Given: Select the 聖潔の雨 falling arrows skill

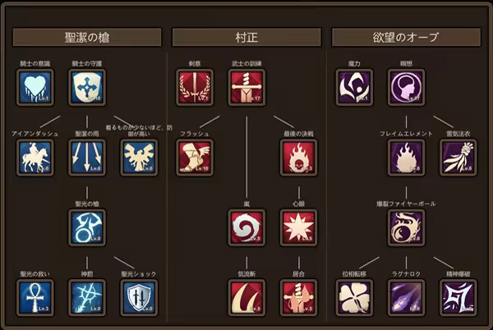Looking at the screenshot, I should click(87, 158).
